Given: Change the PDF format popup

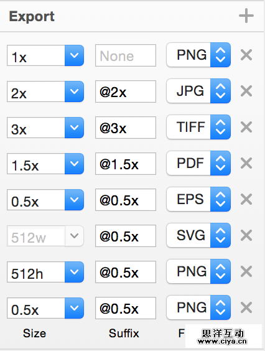Looking at the screenshot, I should point(198,163).
